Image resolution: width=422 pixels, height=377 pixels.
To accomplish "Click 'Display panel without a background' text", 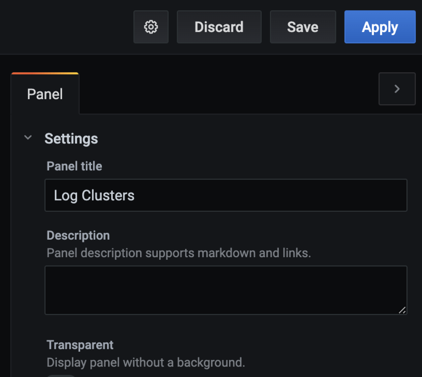I will click(x=146, y=362).
